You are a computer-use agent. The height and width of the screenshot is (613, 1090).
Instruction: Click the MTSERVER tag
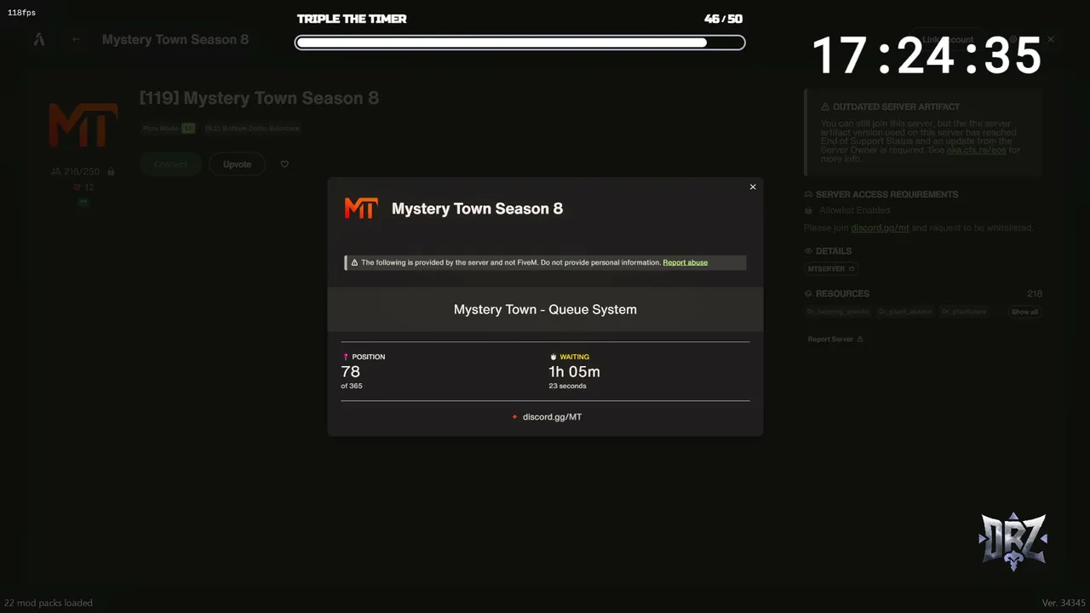point(832,269)
